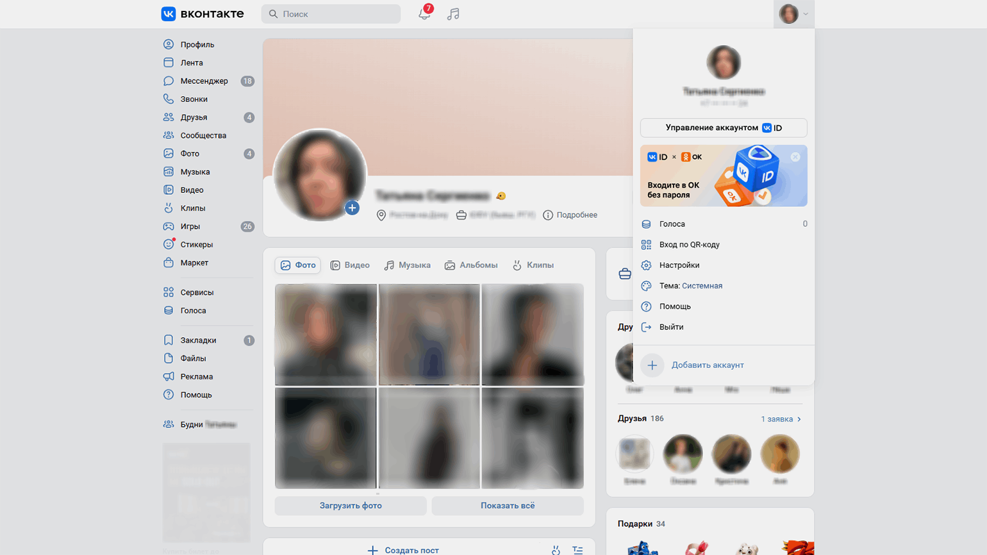Click the plus badge on profile avatar

point(352,208)
